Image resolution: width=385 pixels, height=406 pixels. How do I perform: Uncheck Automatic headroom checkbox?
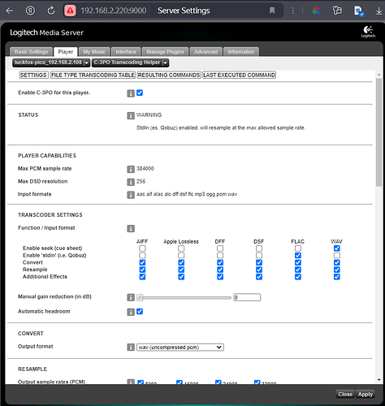click(x=140, y=312)
